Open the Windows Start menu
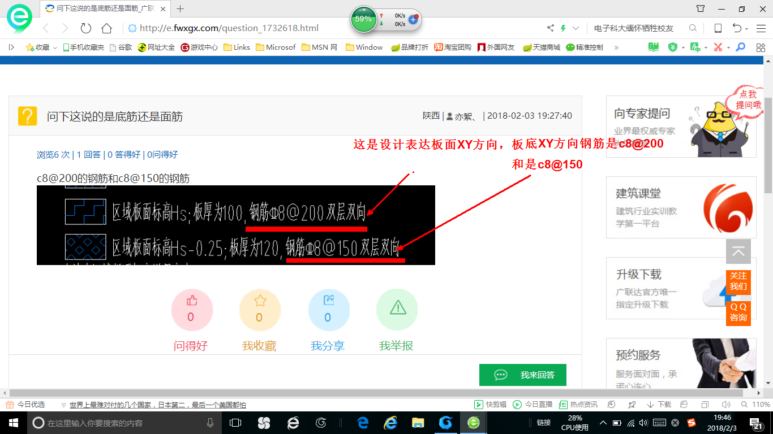773x434 pixels. pyautogui.click(x=14, y=423)
